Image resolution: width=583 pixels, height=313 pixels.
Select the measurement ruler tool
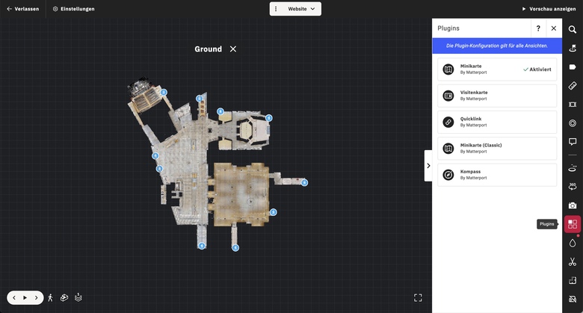[573, 85]
